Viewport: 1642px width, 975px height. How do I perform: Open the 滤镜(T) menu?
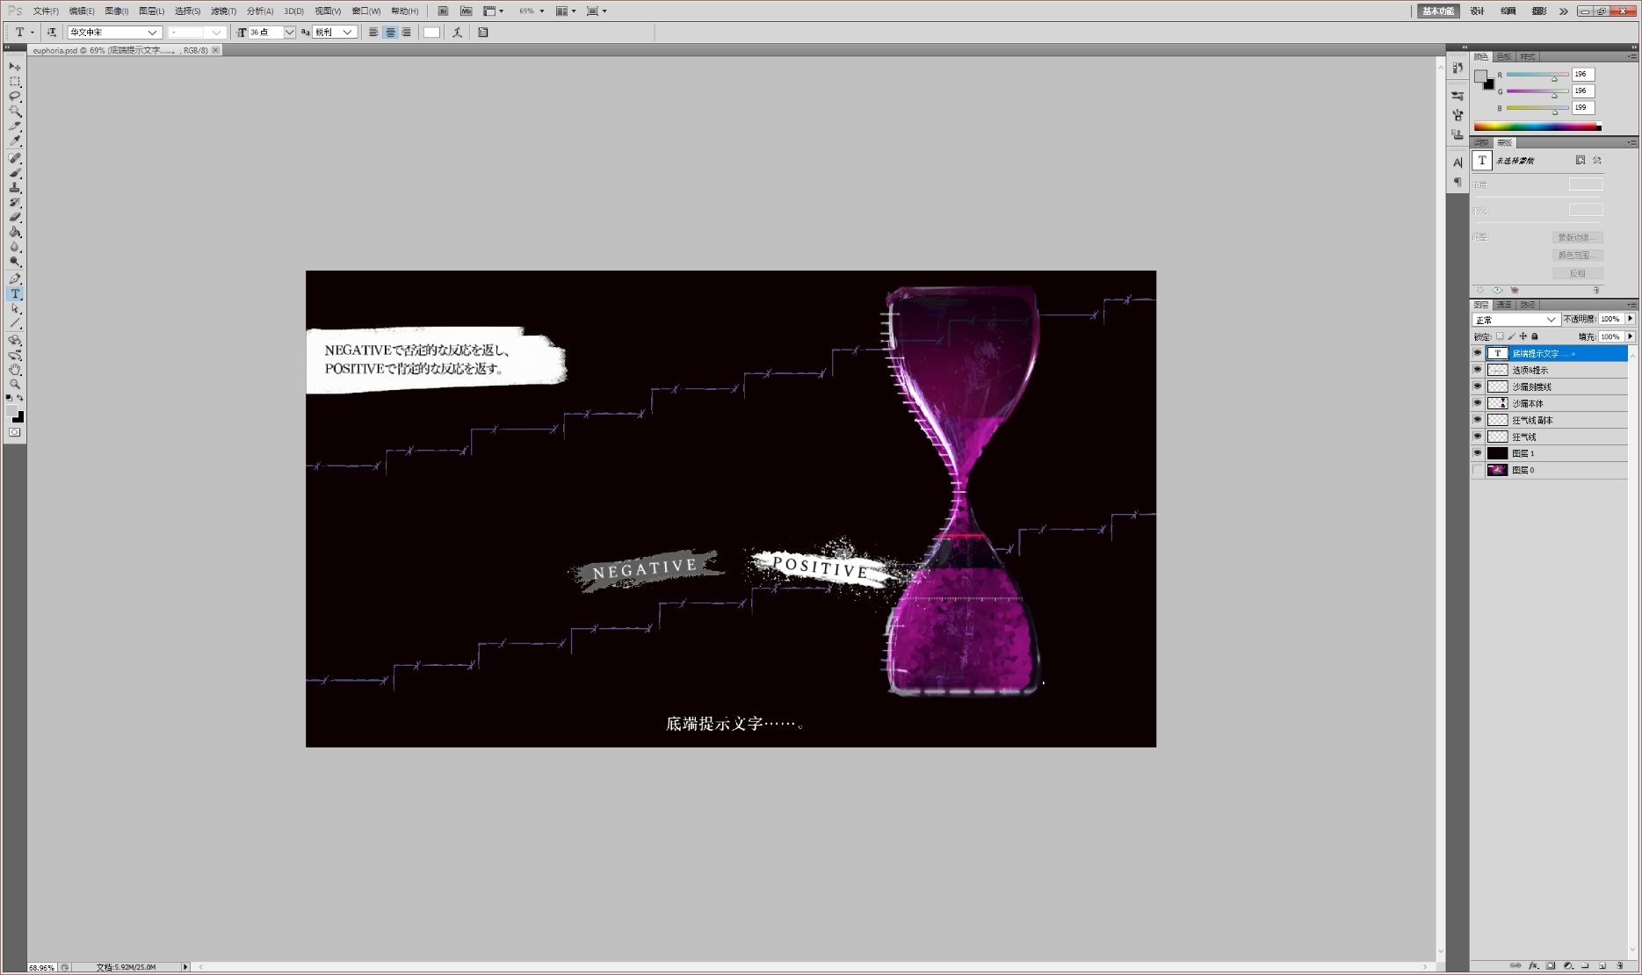223,11
